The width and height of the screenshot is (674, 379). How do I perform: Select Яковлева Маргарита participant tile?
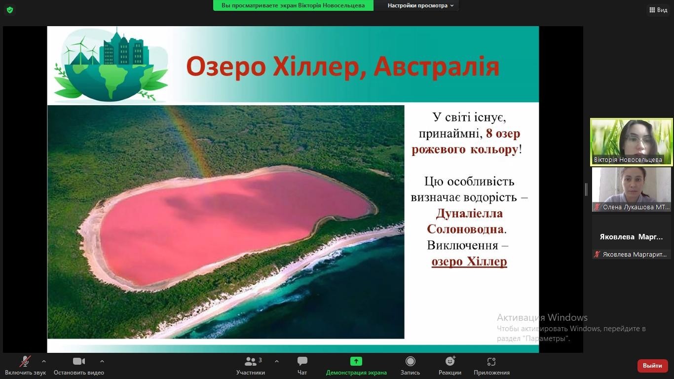coord(632,237)
